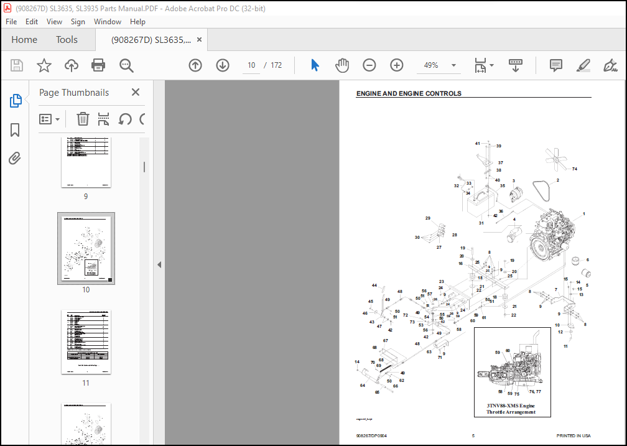Print the document with printer icon
This screenshot has width=627, height=446.
98,65
